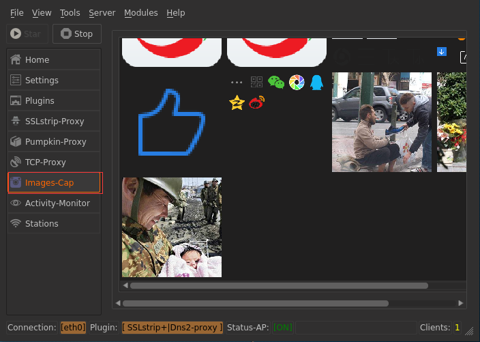This screenshot has height=342, width=480.
Task: Click the rainbow color wheel icon
Action: 297,83
